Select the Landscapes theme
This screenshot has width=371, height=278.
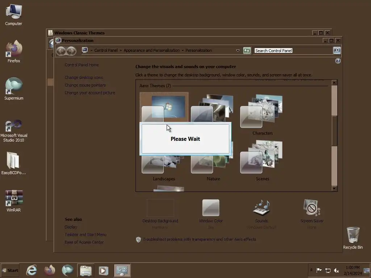click(164, 168)
